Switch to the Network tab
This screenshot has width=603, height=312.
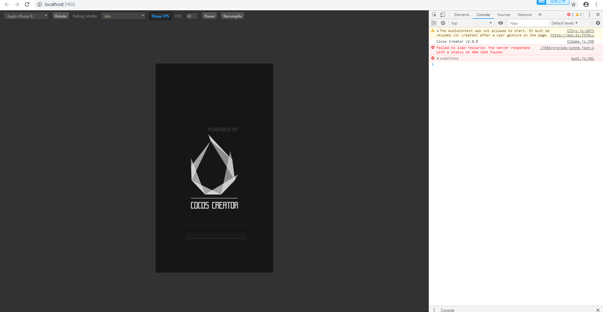coord(525,15)
